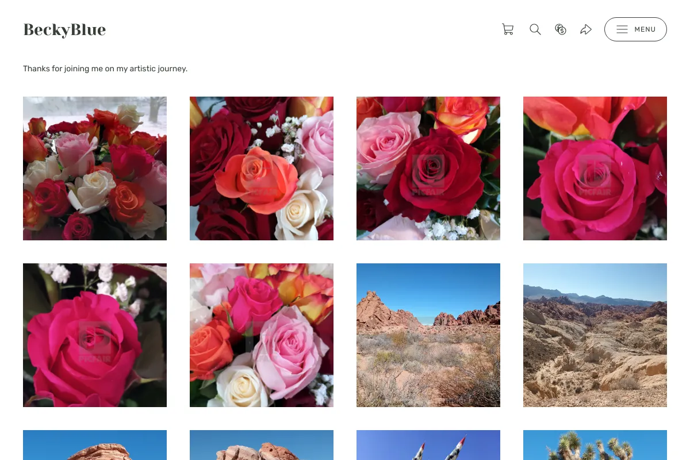Open the second bottom-row red rock photo
The image size is (690, 460).
pyautogui.click(x=262, y=445)
